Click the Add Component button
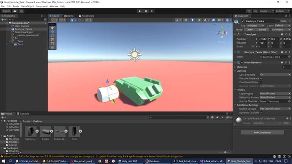Image resolution: width=292 pixels, height=164 pixels. (262, 133)
